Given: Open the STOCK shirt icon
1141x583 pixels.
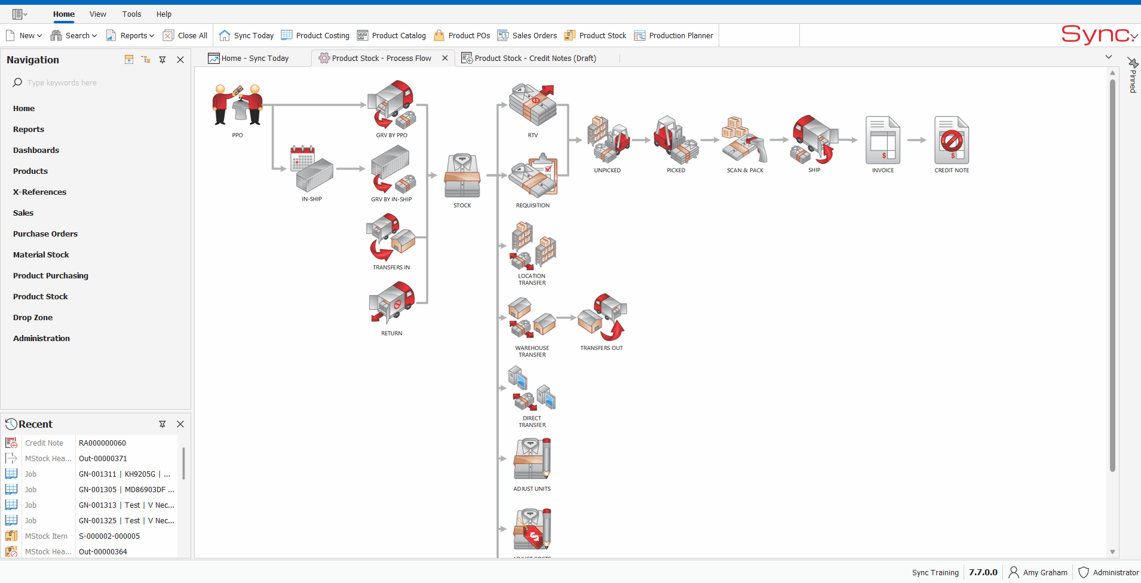Looking at the screenshot, I should 462,176.
